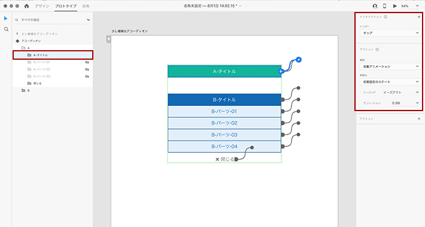Go to the Home screen icon
This screenshot has height=227, width=425.
26,6
